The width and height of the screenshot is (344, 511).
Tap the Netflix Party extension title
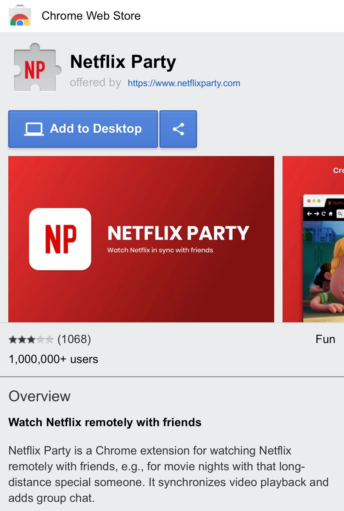click(123, 62)
